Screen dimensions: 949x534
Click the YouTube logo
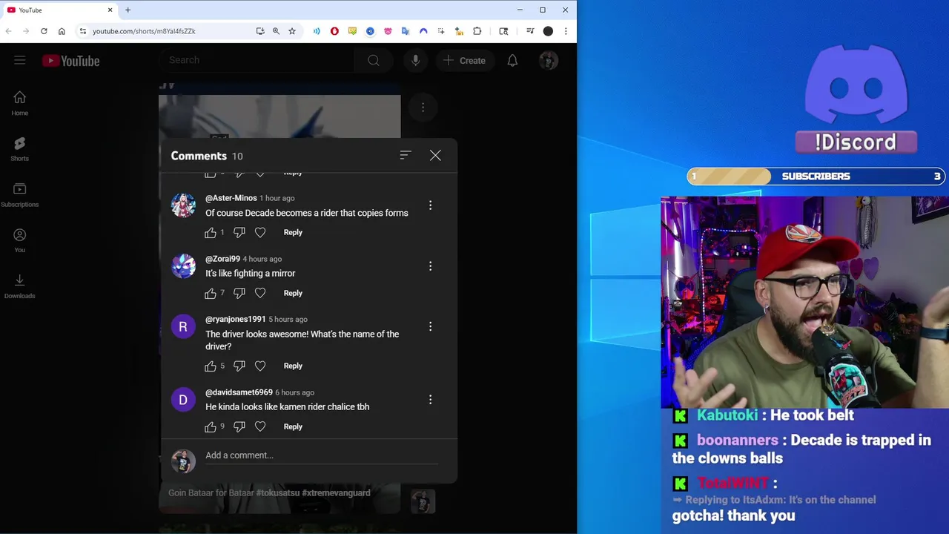tap(71, 61)
